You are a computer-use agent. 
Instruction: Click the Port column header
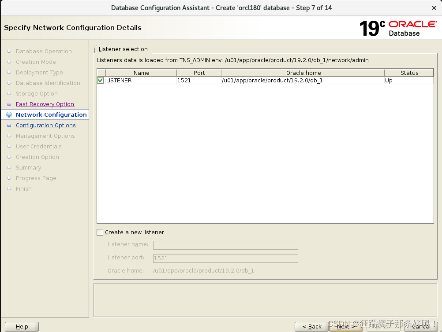[199, 73]
